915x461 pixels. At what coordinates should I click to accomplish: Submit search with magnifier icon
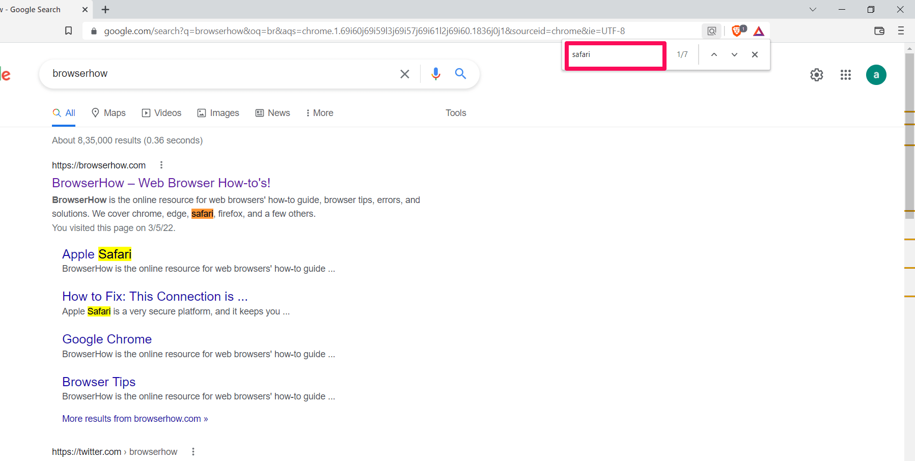tap(460, 74)
